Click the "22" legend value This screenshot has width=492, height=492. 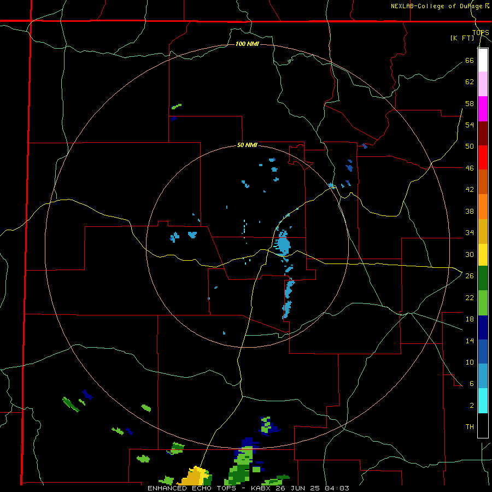[470, 297]
